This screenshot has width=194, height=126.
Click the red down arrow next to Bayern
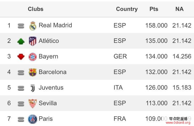(21, 57)
